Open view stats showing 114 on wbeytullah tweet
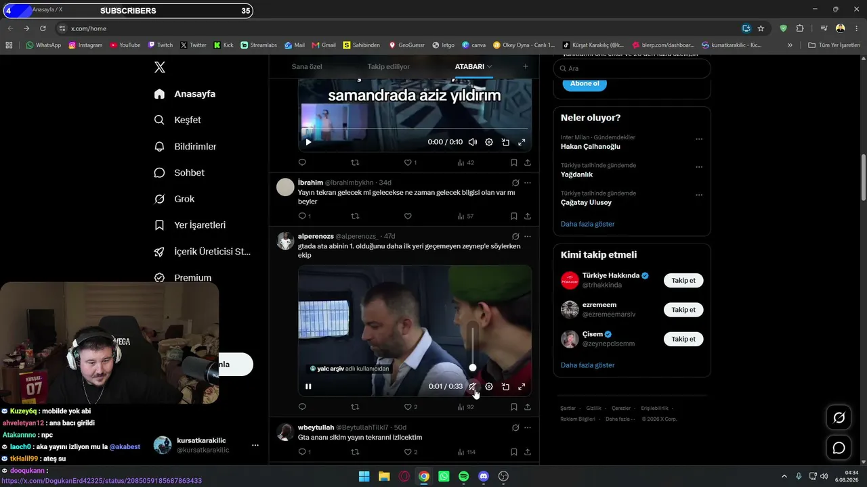 [466, 452]
